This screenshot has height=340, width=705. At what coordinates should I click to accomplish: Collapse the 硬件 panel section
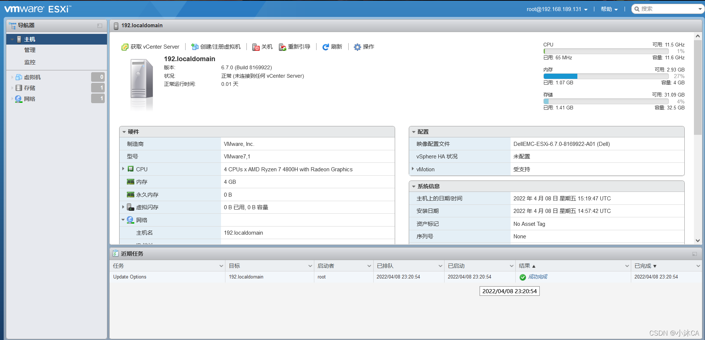tap(124, 132)
